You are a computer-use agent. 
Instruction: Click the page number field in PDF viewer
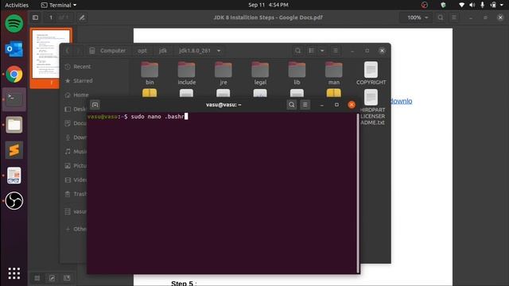click(51, 17)
